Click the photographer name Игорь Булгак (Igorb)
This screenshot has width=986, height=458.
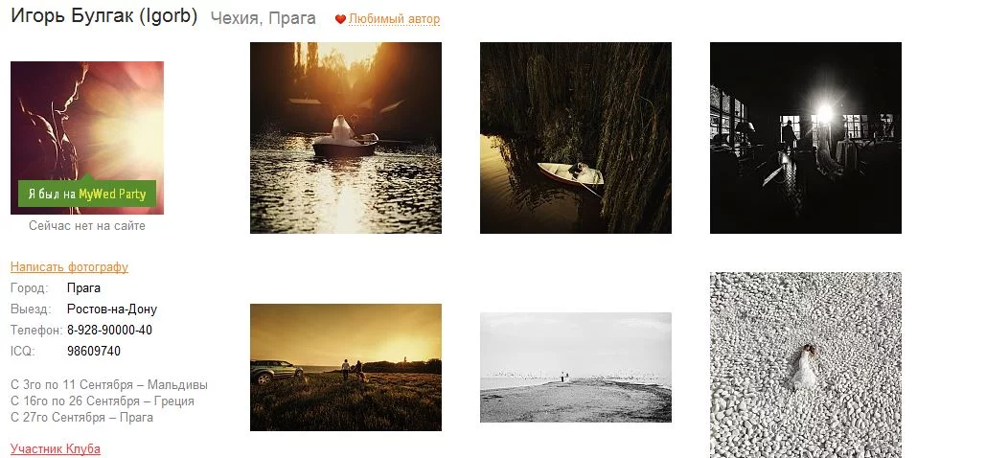(x=104, y=16)
